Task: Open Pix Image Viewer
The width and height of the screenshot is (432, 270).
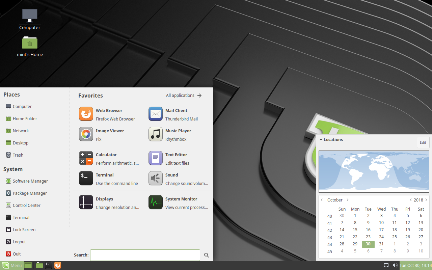Action: 86,134
